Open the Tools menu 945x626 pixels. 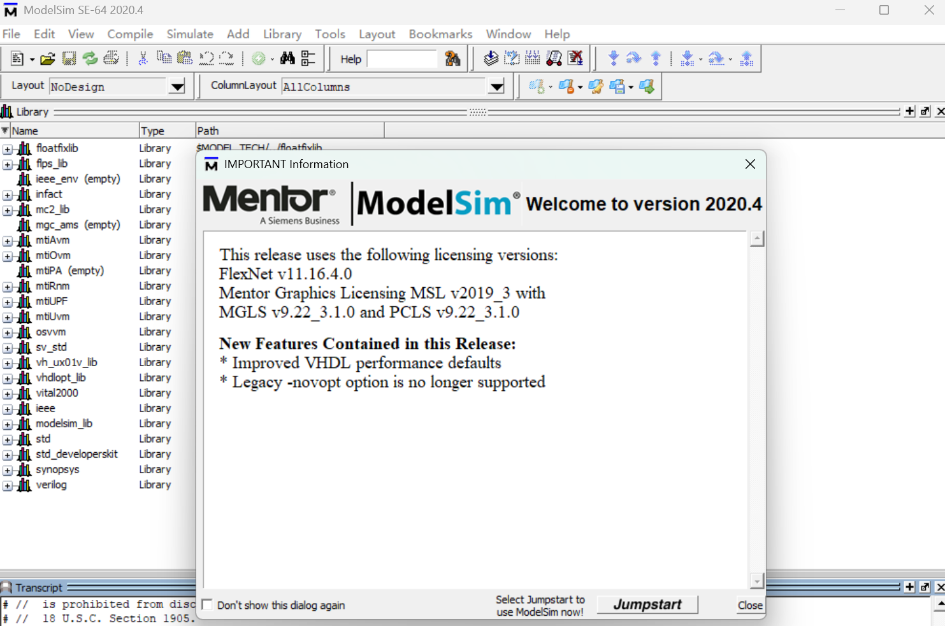point(330,34)
